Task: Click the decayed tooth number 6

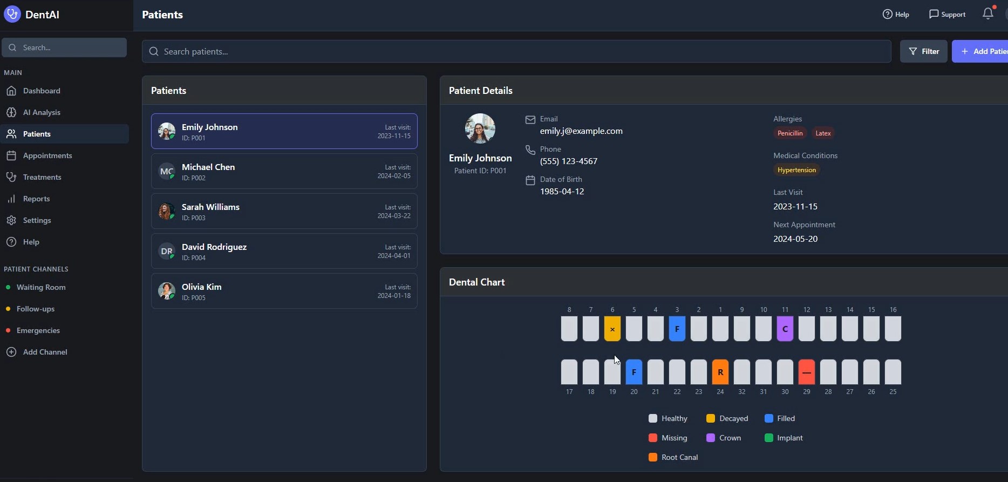Action: [x=612, y=329]
